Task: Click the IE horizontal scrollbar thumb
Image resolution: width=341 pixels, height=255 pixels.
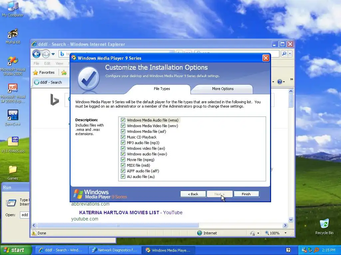Action: (x=118, y=225)
